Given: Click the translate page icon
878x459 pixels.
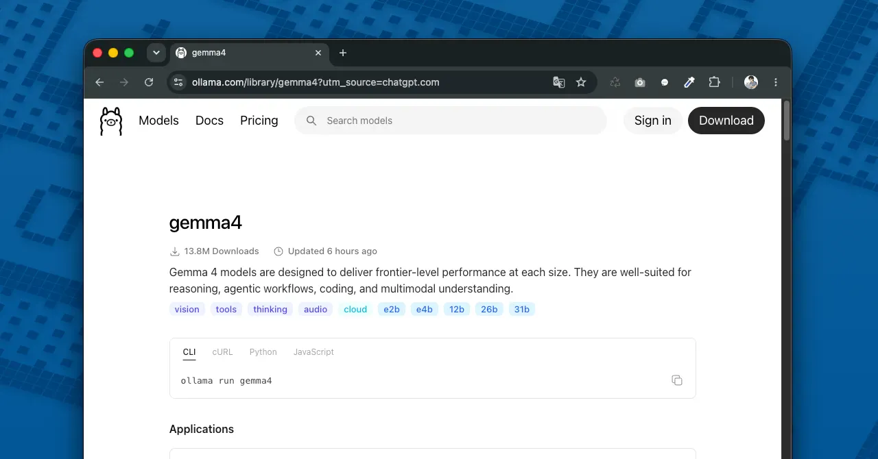Looking at the screenshot, I should click(x=559, y=82).
